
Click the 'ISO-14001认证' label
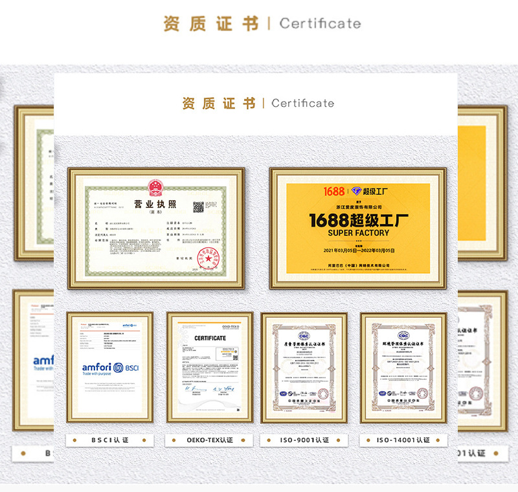tap(403, 440)
